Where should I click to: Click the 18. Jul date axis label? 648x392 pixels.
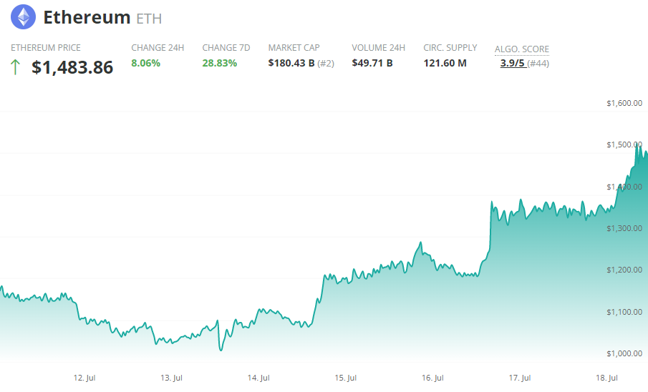click(607, 378)
